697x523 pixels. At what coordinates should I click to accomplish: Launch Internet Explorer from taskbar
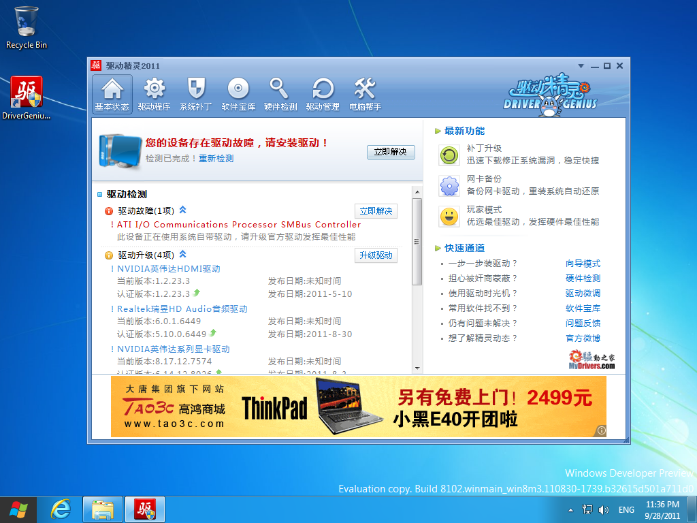tap(61, 509)
